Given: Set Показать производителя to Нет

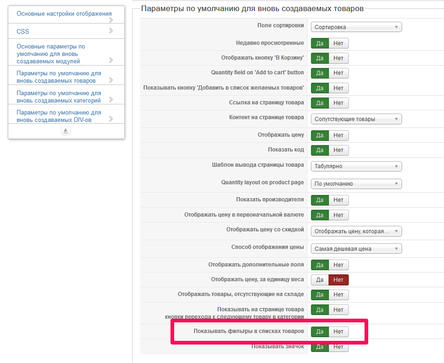Looking at the screenshot, I should click(338, 200).
